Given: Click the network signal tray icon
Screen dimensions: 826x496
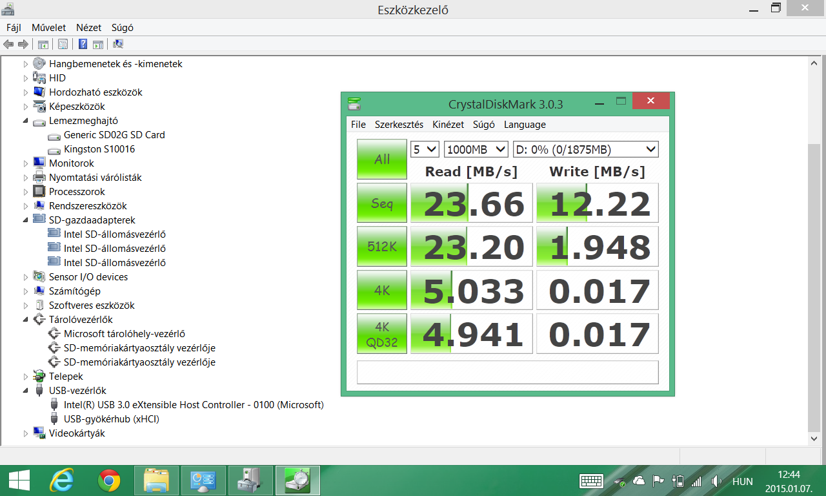Looking at the screenshot, I should (x=696, y=481).
